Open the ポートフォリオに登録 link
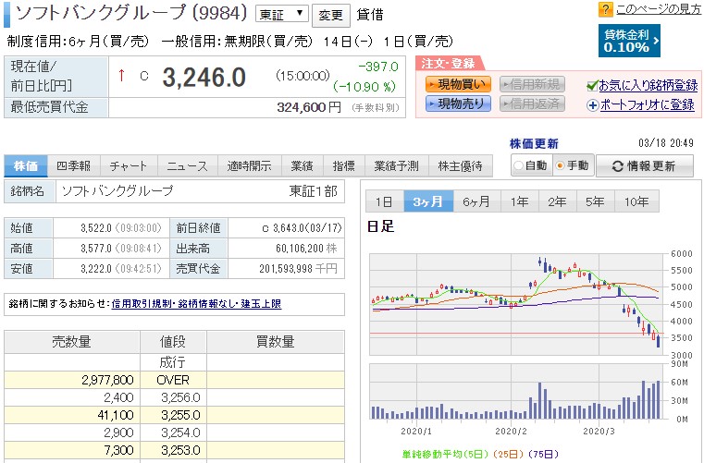Image resolution: width=704 pixels, height=463 pixels. point(647,105)
